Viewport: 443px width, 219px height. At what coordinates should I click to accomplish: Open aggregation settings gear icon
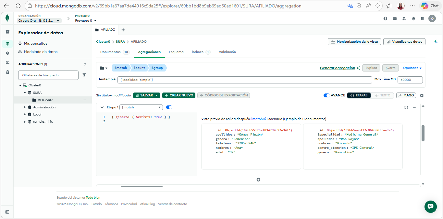click(422, 95)
